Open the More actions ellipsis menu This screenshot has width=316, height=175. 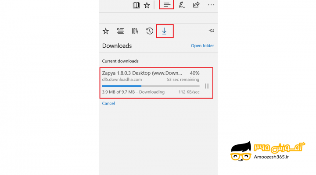pos(211,5)
